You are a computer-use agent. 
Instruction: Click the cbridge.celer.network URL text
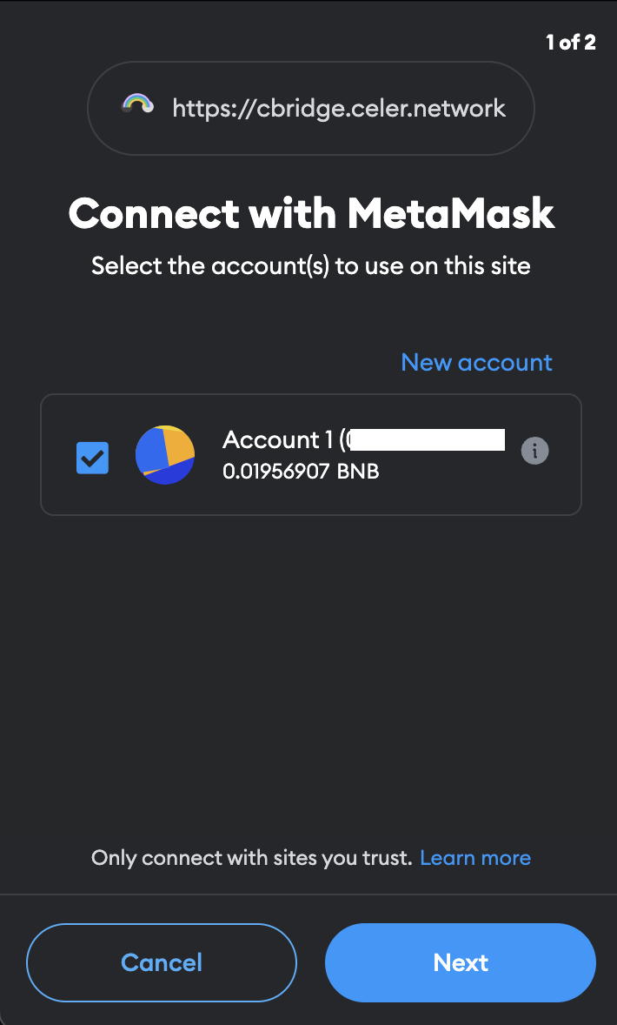(339, 108)
